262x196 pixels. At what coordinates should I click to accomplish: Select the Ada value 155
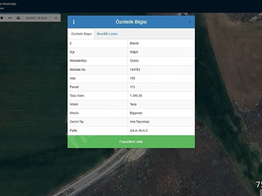pos(132,78)
